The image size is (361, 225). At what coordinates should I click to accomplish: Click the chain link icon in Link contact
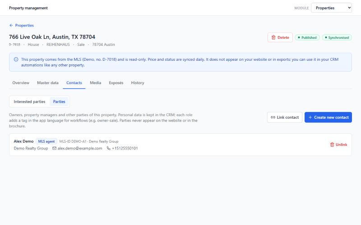[x=273, y=117]
